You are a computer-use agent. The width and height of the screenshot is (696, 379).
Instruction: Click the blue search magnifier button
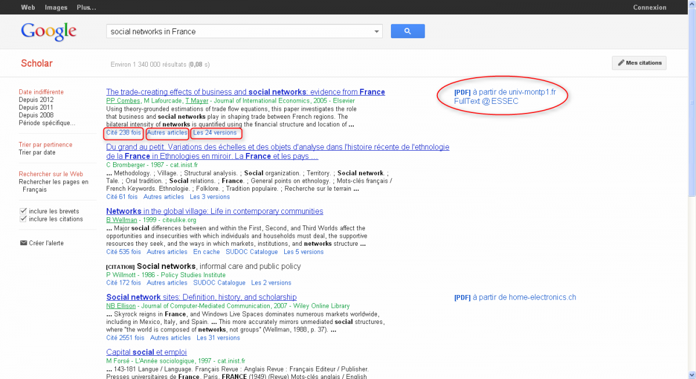(x=408, y=31)
